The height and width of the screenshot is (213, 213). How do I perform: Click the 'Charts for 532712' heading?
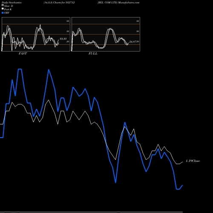coord(64,3)
